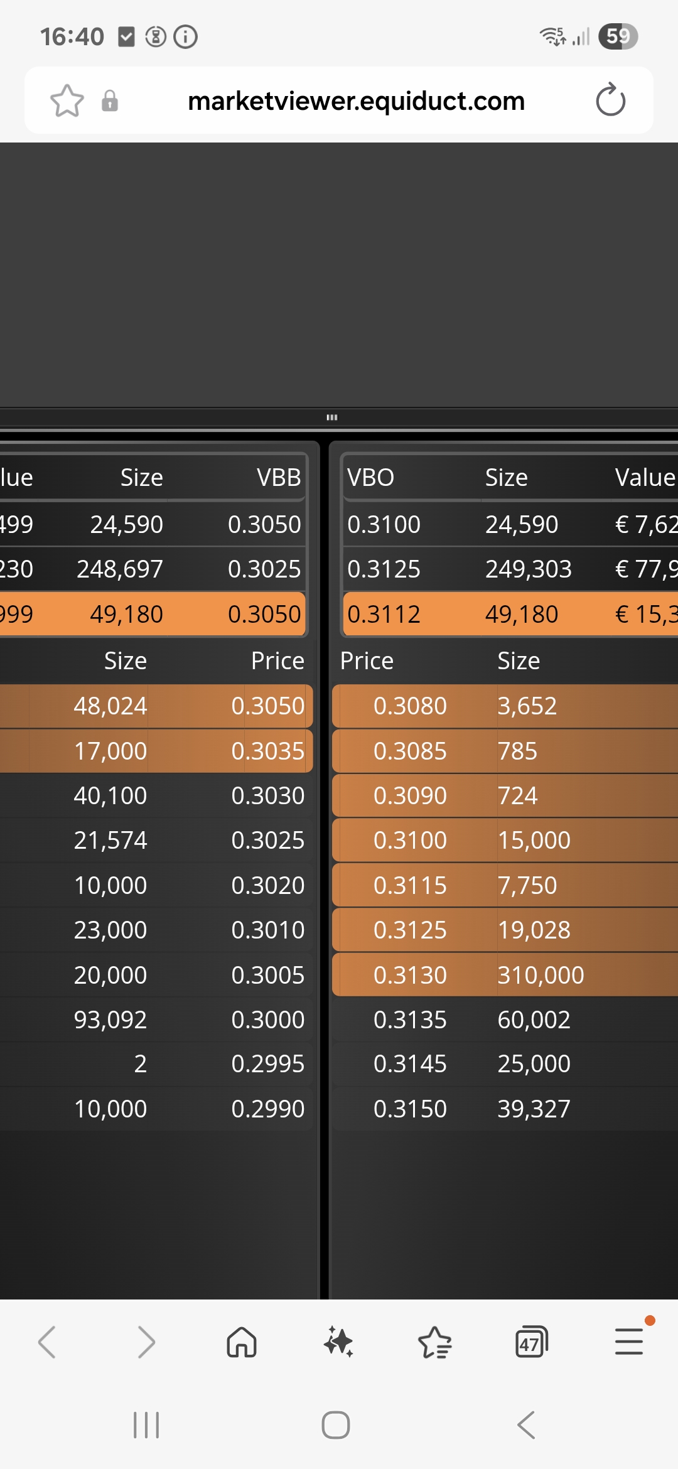678x1469 pixels.
Task: Navigate back with browser back arrow
Action: pyautogui.click(x=48, y=1342)
